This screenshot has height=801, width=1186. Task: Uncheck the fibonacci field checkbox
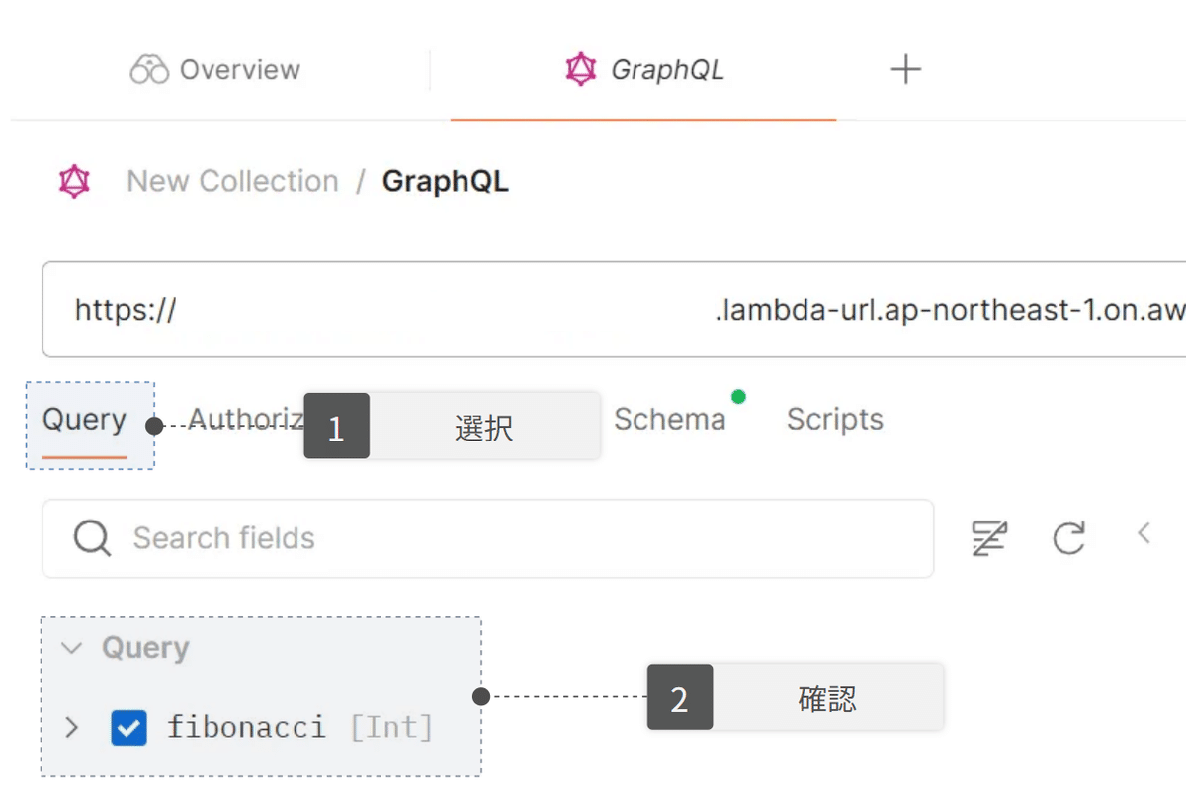[128, 727]
